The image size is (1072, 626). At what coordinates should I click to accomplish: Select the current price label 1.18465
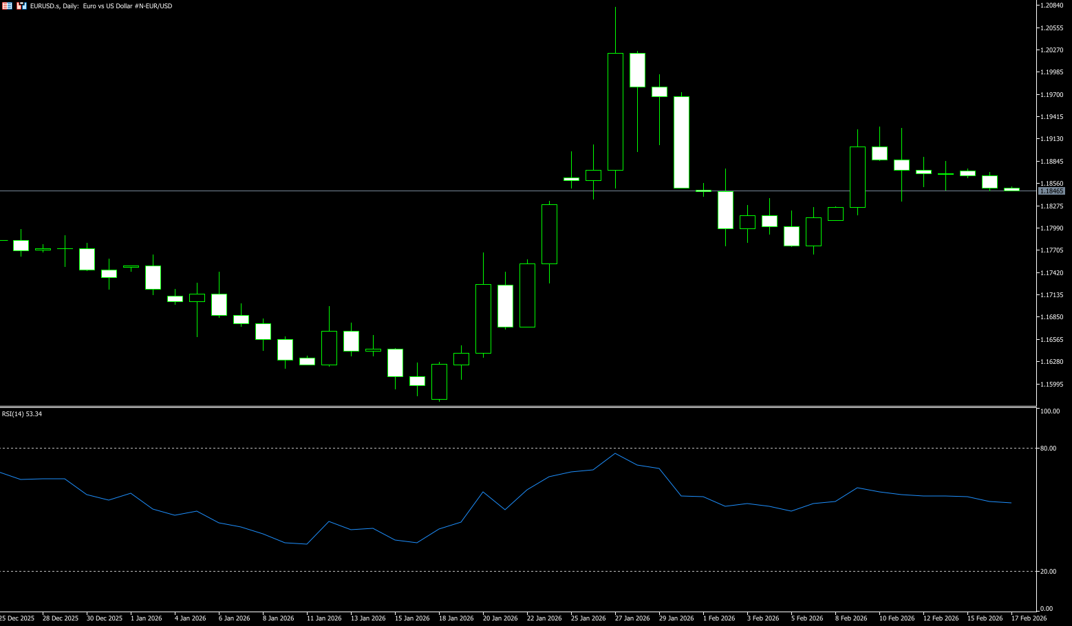(x=1051, y=191)
